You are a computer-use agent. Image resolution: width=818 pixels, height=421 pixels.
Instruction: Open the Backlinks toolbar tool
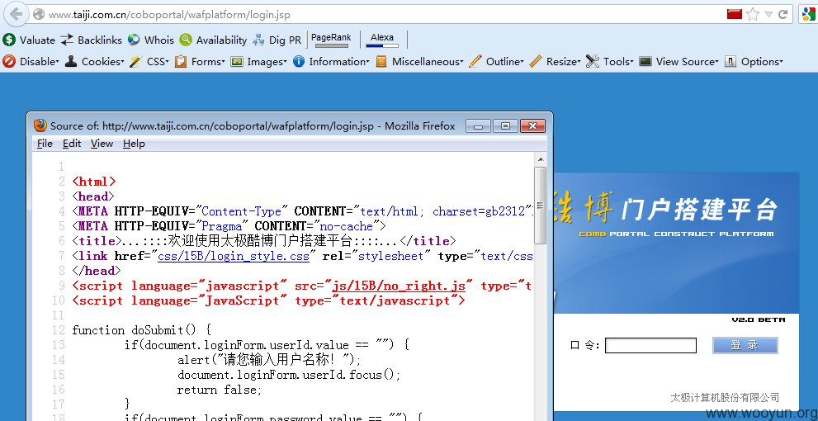(92, 40)
